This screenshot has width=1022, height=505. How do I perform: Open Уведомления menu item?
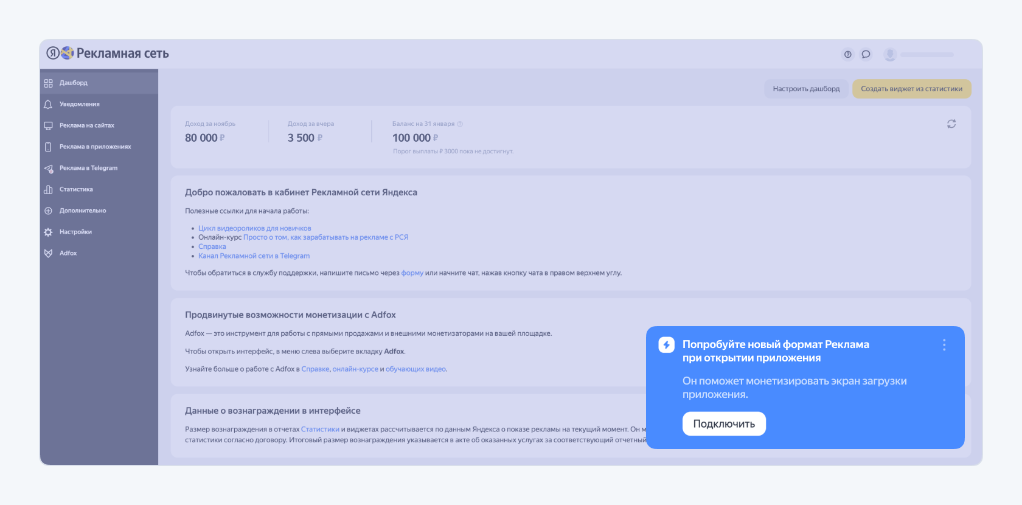pyautogui.click(x=99, y=104)
